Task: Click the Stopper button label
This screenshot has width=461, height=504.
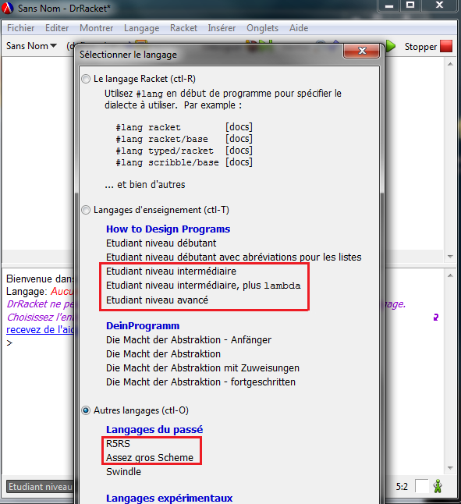Action: tap(420, 47)
